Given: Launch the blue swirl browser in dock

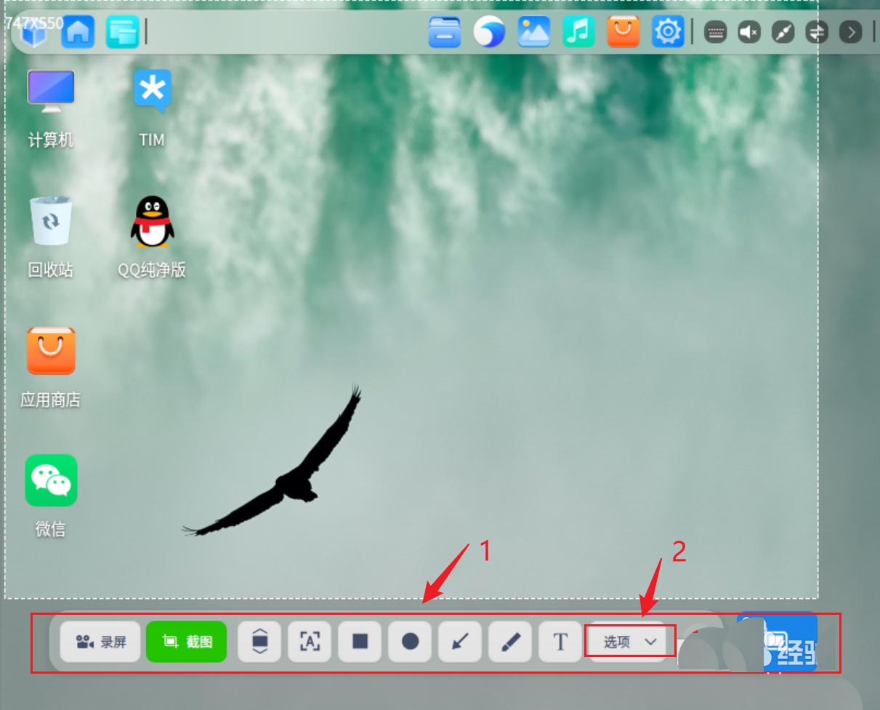Looking at the screenshot, I should coord(489,32).
